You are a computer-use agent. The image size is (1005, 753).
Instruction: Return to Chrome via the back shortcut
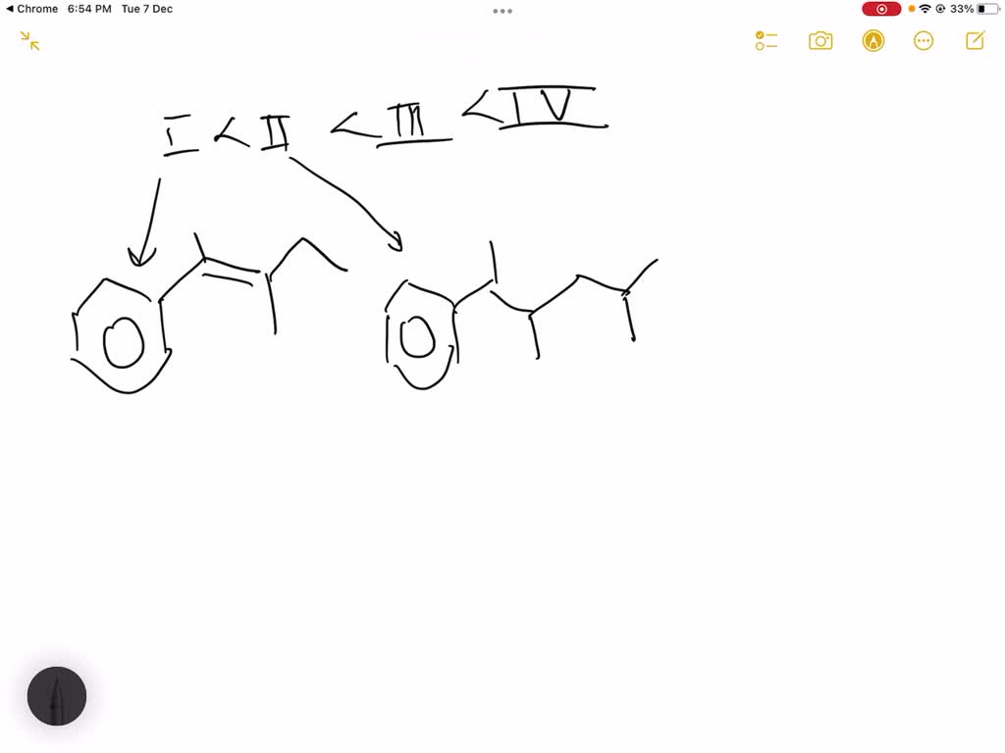point(32,9)
